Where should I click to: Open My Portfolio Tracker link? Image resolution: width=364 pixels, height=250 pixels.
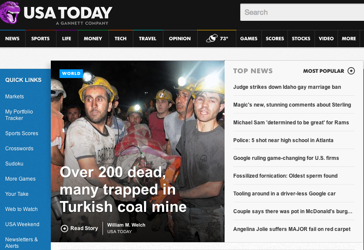[x=19, y=115]
